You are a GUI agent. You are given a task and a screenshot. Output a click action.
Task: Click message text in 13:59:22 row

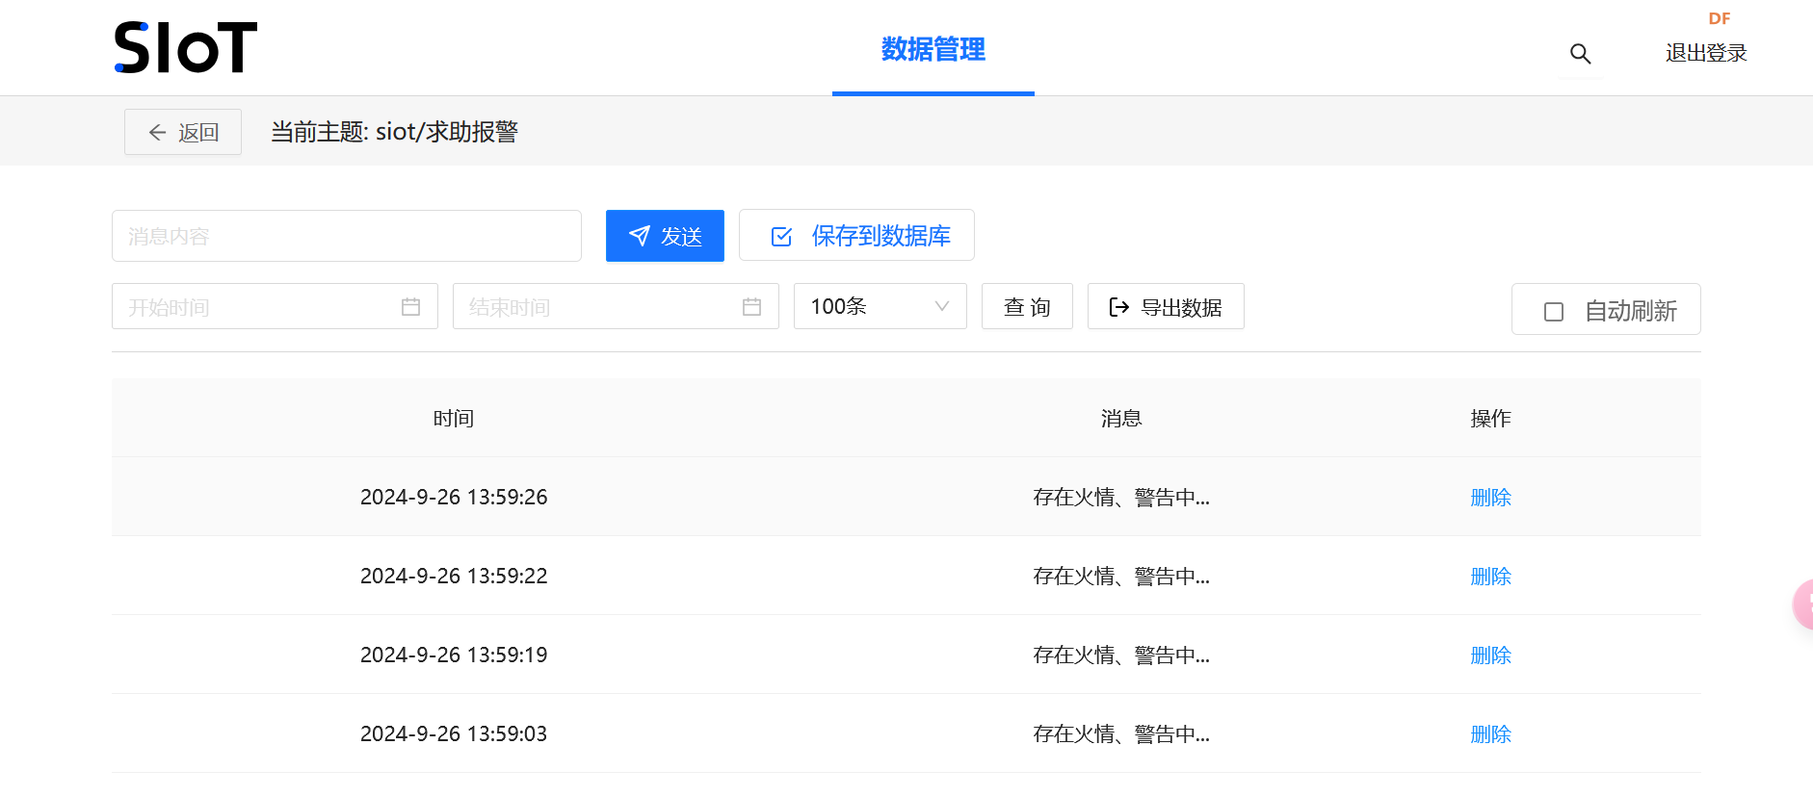click(x=1121, y=577)
